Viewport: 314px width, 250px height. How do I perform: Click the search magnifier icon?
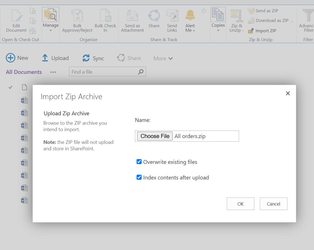141,72
